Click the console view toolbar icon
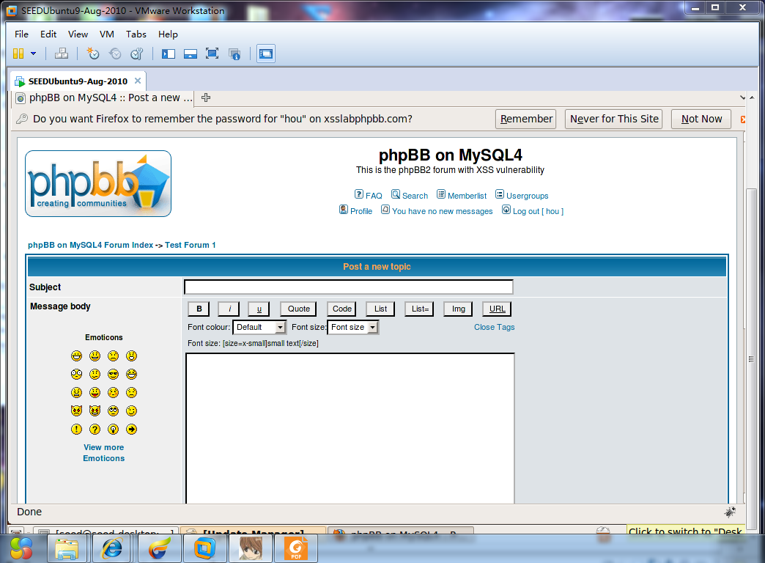 [x=266, y=54]
